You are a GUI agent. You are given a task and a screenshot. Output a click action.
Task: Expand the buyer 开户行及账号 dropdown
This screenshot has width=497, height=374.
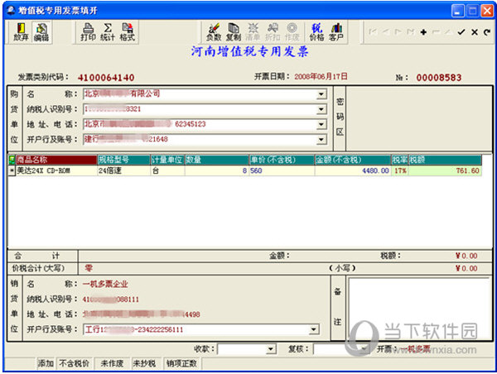click(321, 139)
